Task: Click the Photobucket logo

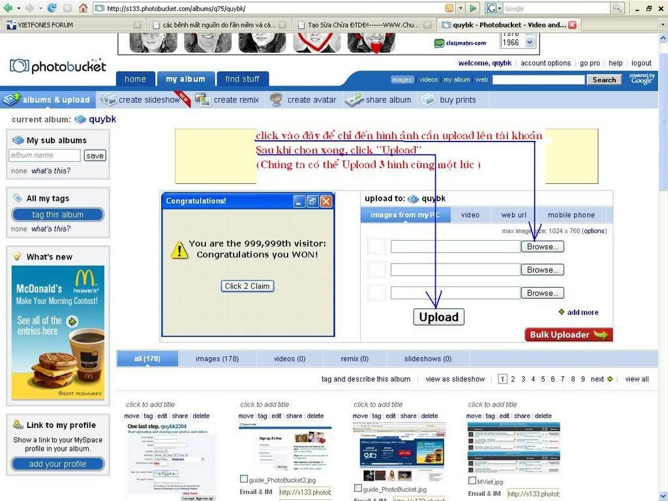Action: [x=58, y=66]
